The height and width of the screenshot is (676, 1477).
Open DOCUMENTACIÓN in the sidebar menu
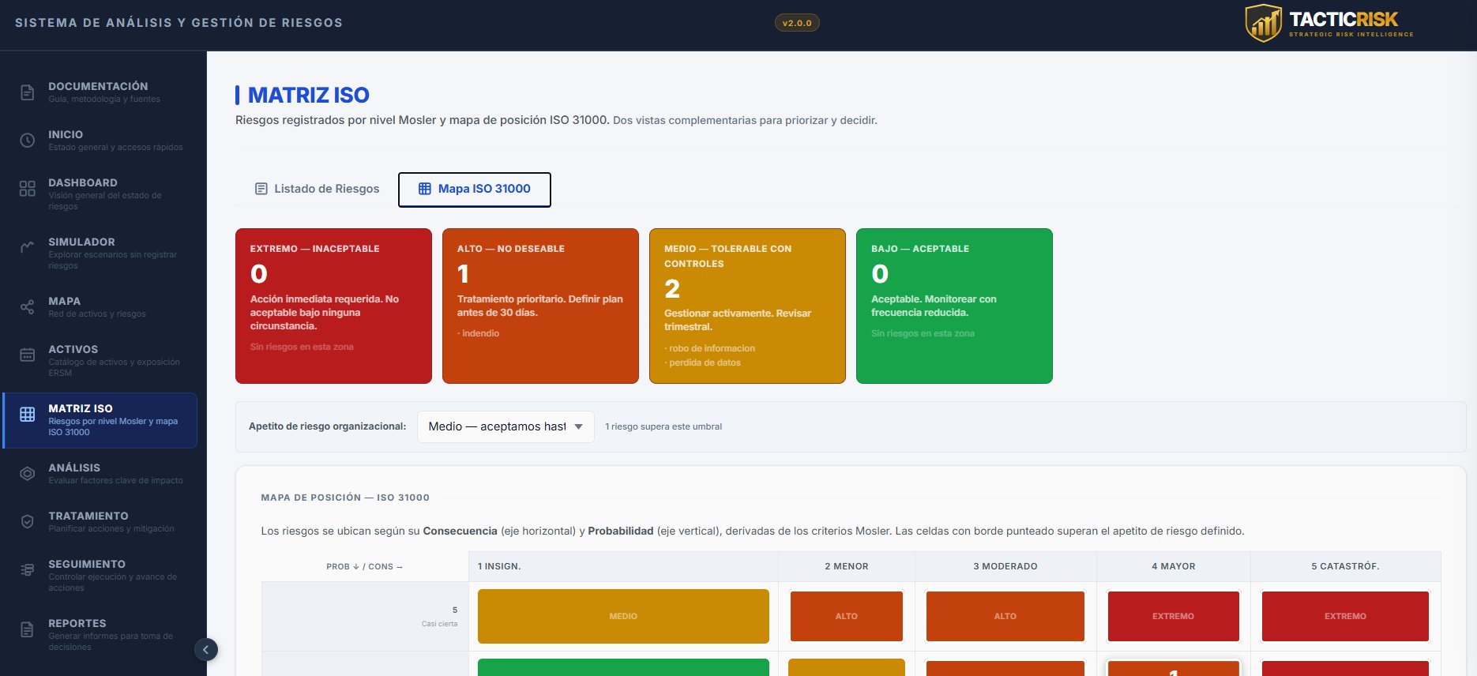(x=100, y=92)
